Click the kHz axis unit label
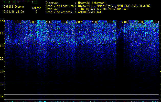 point(2,21)
